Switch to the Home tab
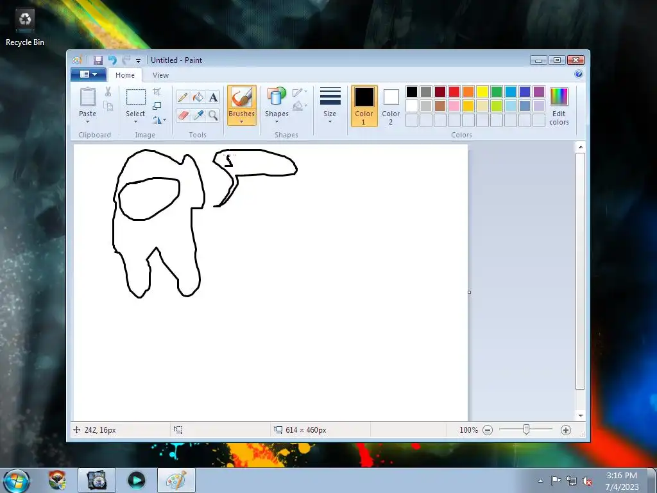657x493 pixels. point(125,75)
